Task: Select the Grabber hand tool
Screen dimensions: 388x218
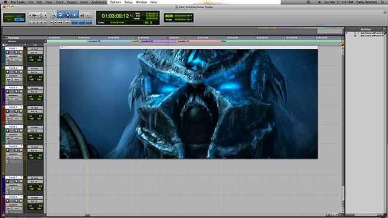Action: pos(75,15)
